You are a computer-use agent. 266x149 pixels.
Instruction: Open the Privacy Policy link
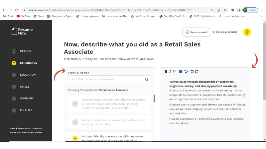pyautogui.click(x=24, y=128)
